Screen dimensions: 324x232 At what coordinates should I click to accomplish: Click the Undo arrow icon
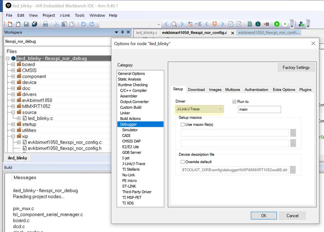click(x=83, y=24)
